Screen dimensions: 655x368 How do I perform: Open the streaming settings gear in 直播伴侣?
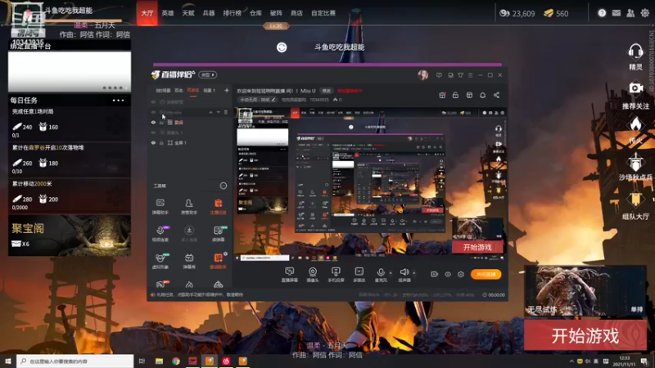(461, 274)
